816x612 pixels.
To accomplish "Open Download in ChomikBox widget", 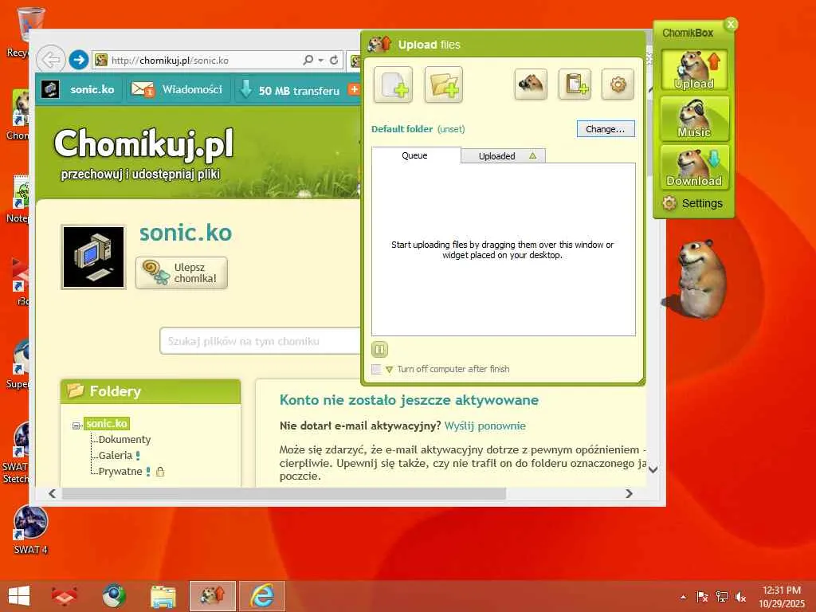I will click(694, 167).
